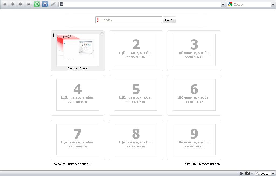Open the Discover Opera speed dial thumbnail
The image size is (276, 176).
point(78,50)
